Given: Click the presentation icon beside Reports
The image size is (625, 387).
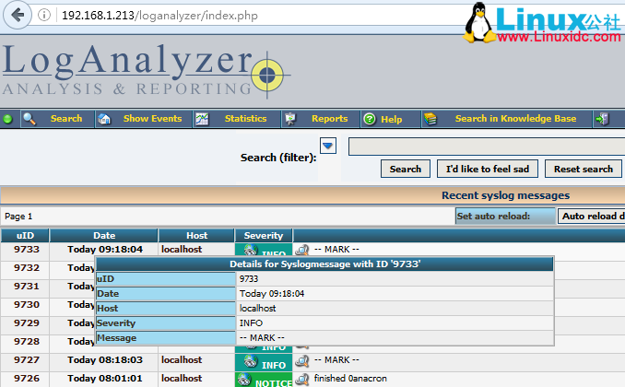Looking at the screenshot, I should (x=290, y=119).
